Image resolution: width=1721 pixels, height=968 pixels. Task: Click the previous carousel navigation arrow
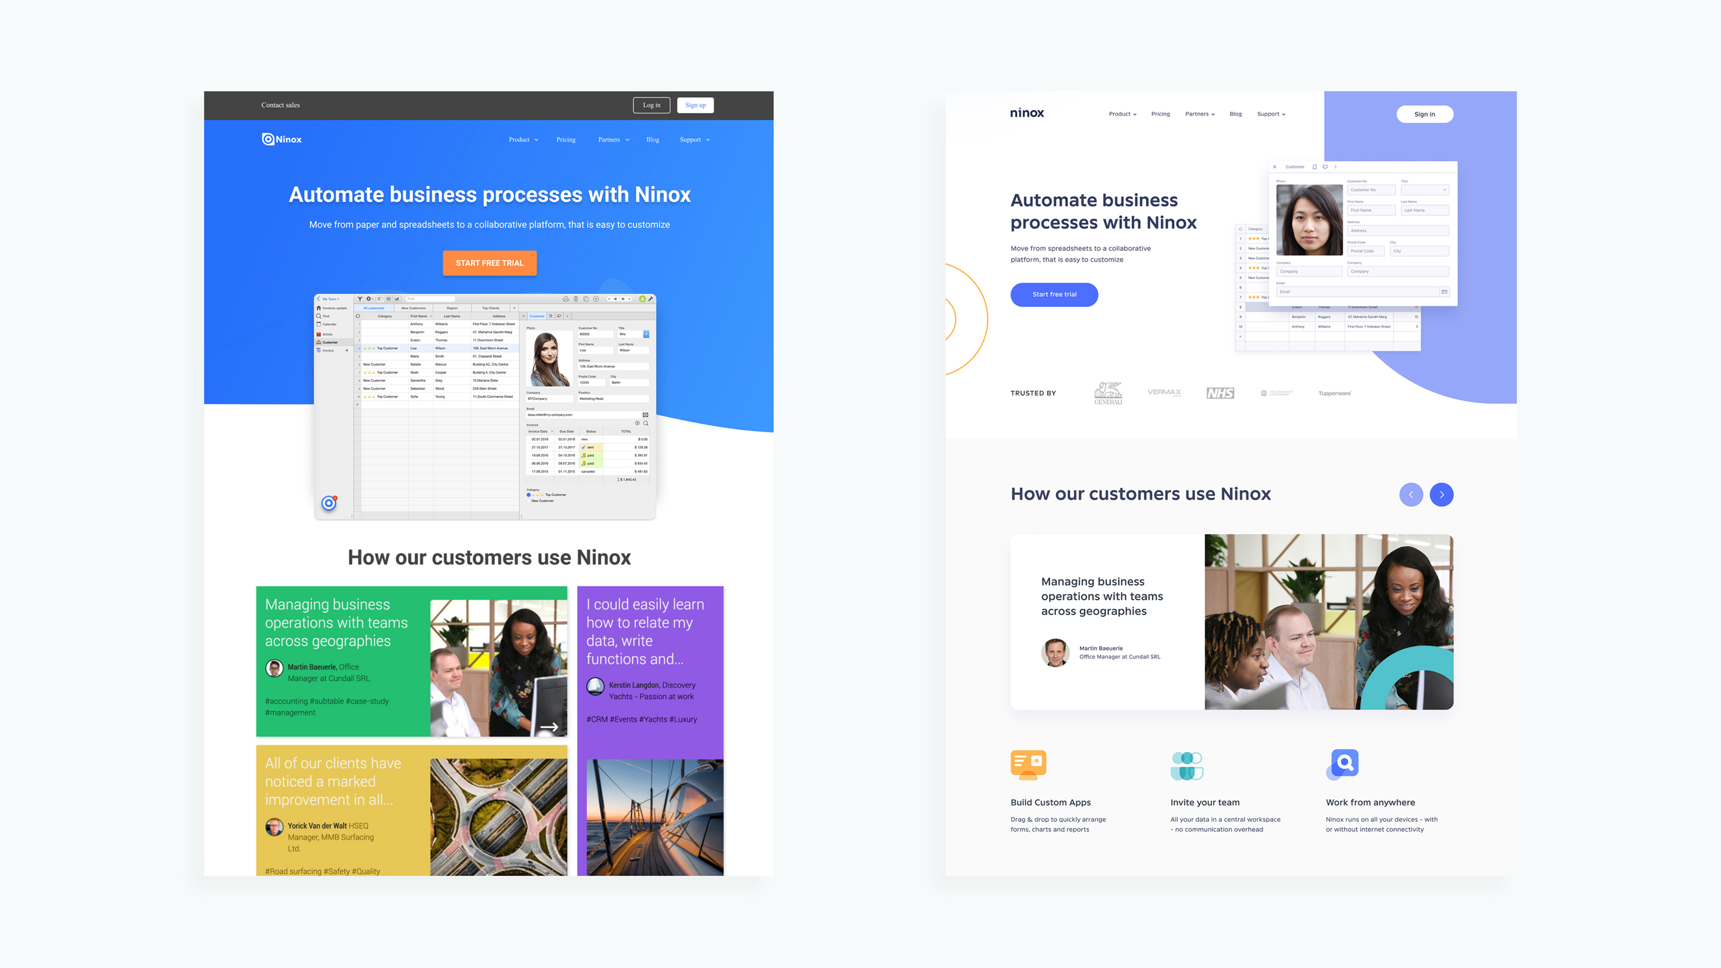click(1411, 494)
